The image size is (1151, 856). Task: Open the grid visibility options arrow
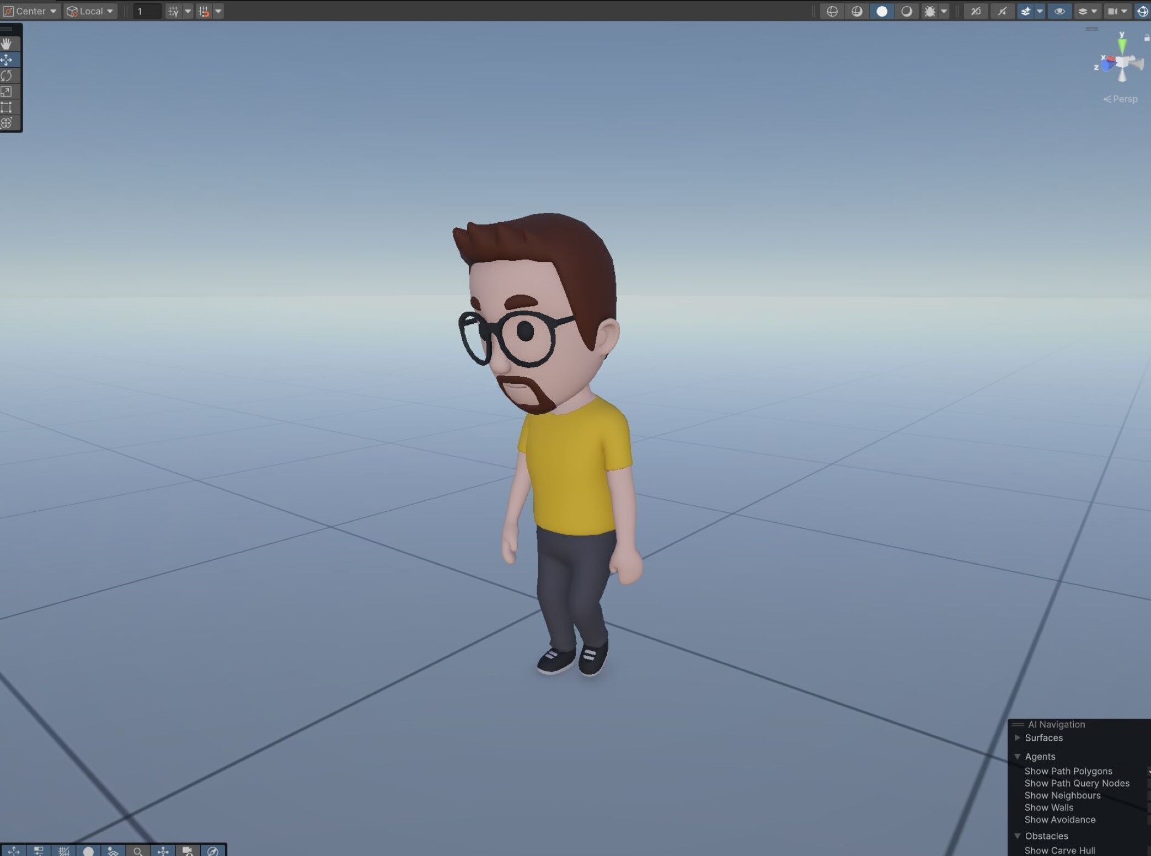tap(188, 11)
